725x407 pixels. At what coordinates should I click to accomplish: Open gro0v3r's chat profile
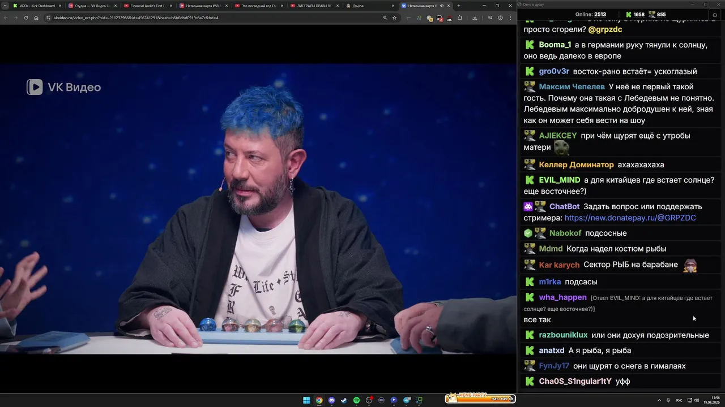pos(554,71)
